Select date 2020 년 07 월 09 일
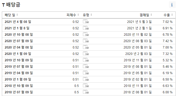Screen dimensions: 177x96 tap(19, 41)
